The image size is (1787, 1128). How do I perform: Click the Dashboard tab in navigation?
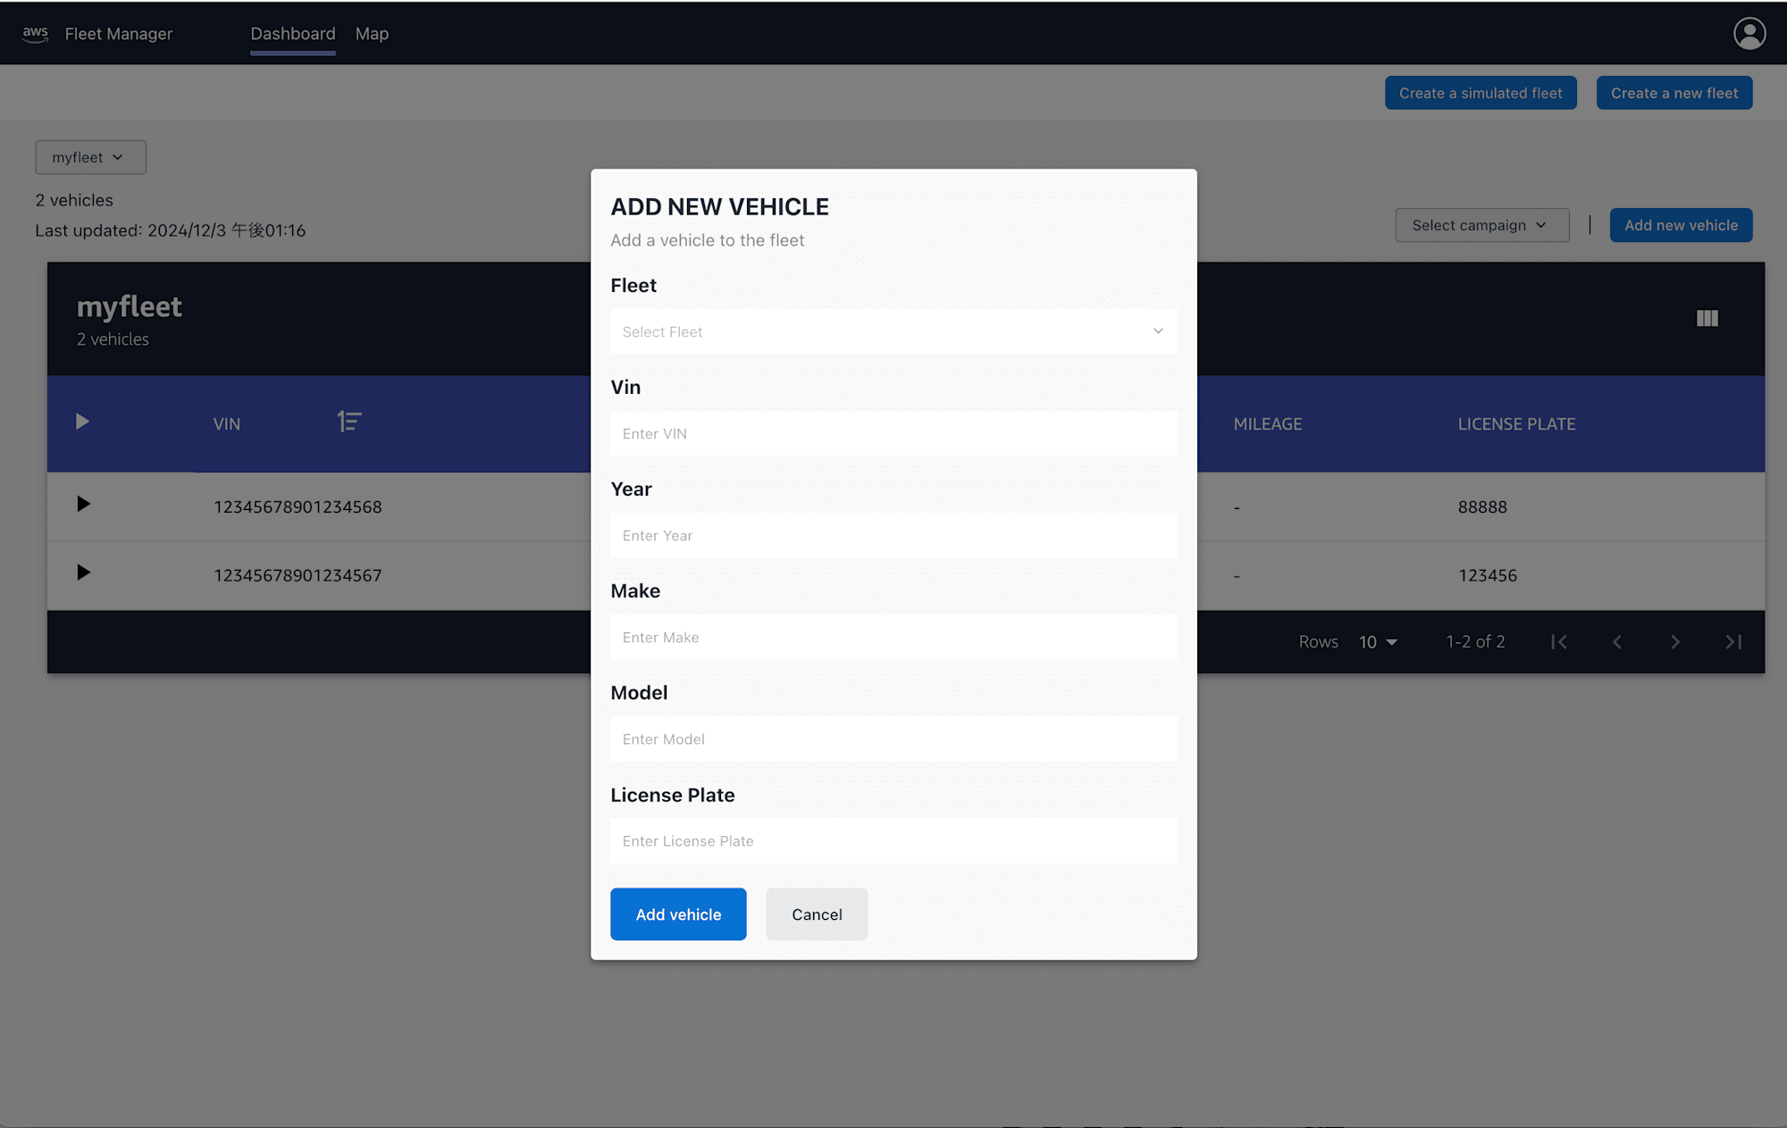(291, 32)
